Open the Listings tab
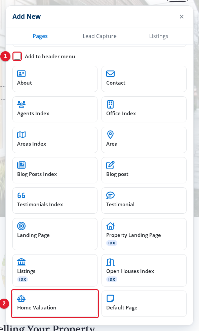Screen dimensions: 199x331 click(x=159, y=36)
